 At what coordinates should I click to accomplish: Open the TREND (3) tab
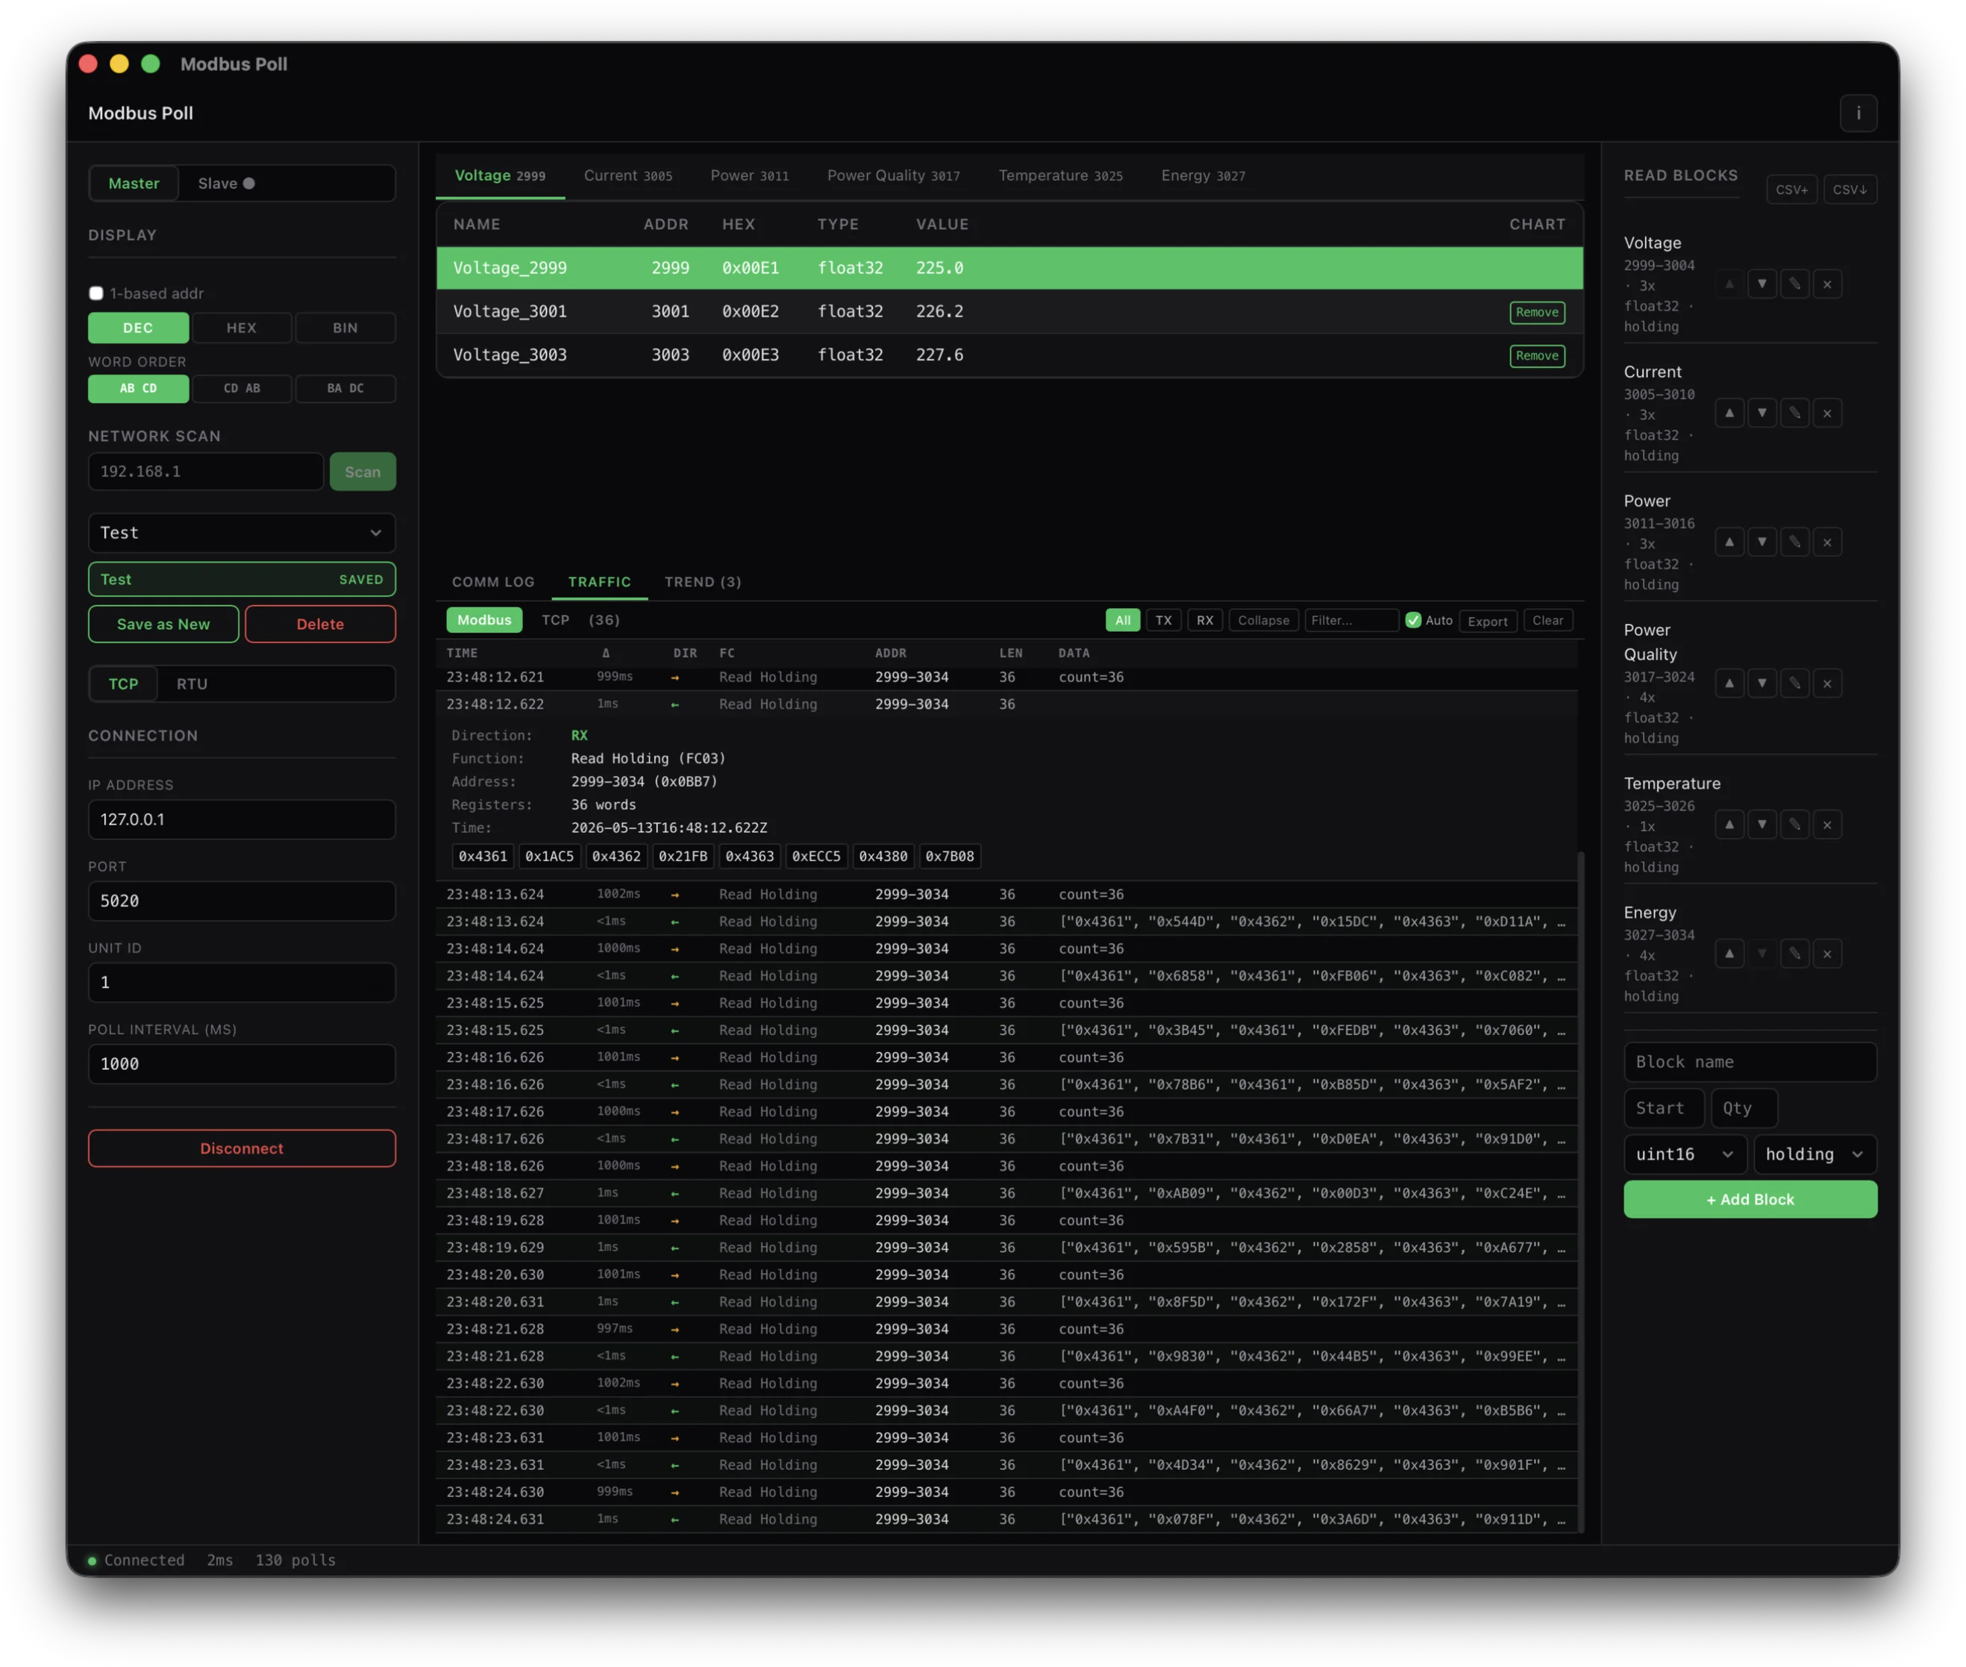click(703, 582)
